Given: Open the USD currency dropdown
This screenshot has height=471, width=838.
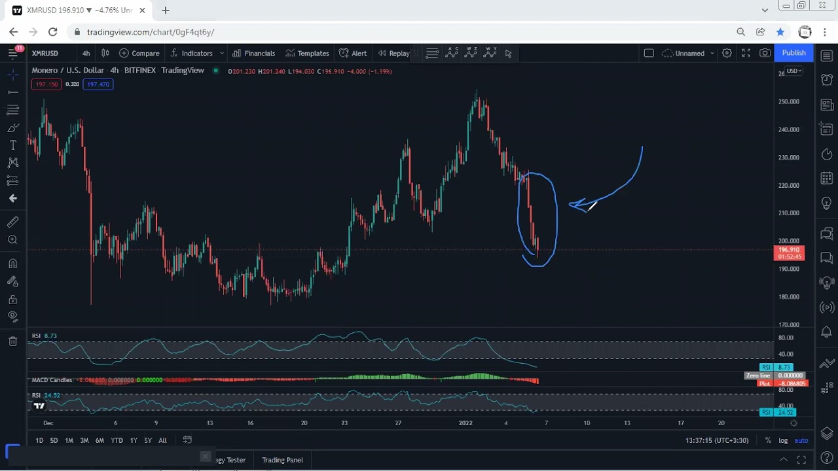Looking at the screenshot, I should [x=793, y=71].
